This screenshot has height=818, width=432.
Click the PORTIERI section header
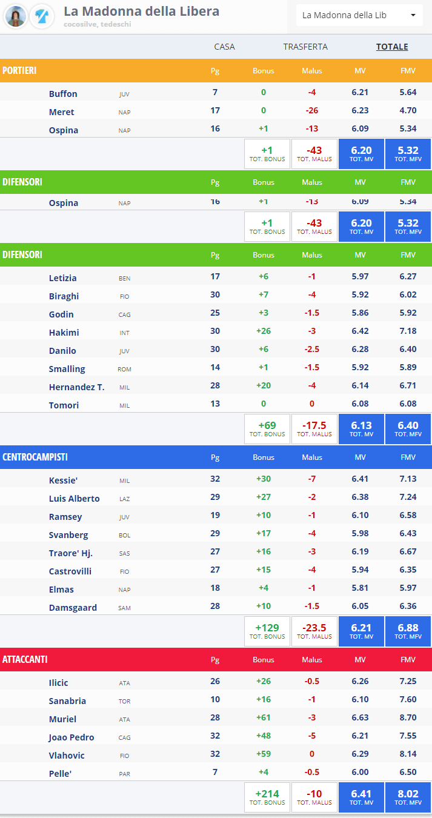click(x=20, y=70)
